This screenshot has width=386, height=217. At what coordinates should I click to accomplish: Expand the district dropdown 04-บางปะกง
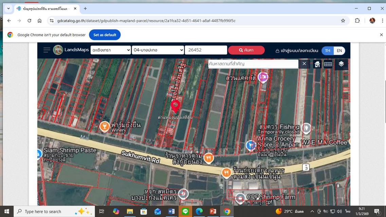158,50
